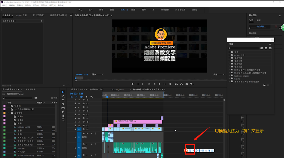Image resolution: width=284 pixels, height=158 pixels.
Task: Click Mark Out button in Program monitor
Action: coord(143,84)
